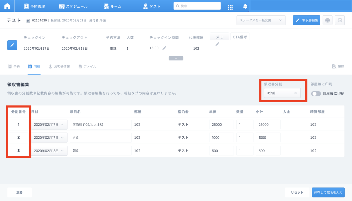Viewport: 352px width, 201px height.
Task: Clear the 3分割 selection with X
Action: [x=295, y=93]
